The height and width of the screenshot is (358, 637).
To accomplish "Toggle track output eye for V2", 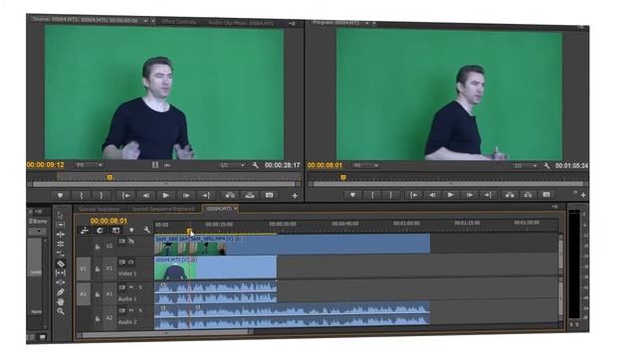I will 131,241.
